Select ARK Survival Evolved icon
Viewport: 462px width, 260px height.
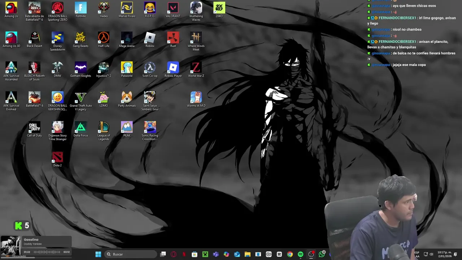coord(11,101)
